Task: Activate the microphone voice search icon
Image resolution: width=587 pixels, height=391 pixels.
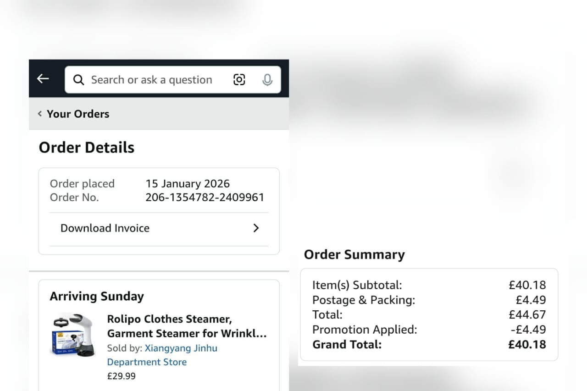Action: click(267, 80)
